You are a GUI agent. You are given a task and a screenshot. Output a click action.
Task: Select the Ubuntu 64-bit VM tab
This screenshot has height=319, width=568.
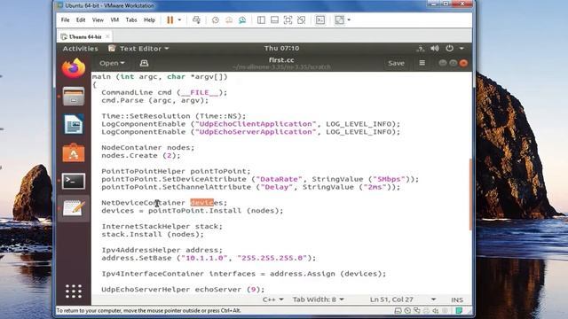pyautogui.click(x=85, y=36)
